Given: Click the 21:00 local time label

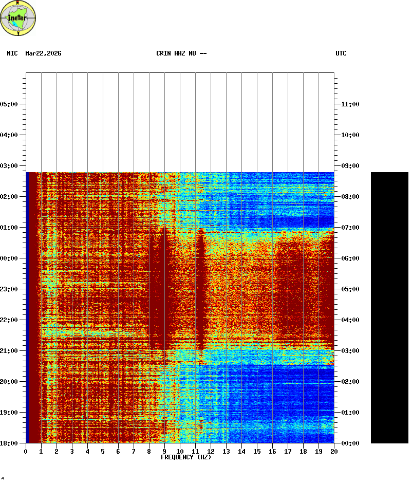Looking at the screenshot, I should pyautogui.click(x=10, y=351).
